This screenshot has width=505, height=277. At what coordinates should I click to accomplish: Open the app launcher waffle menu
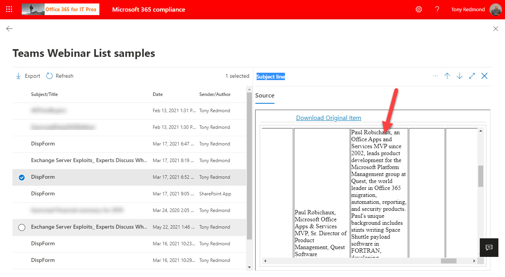[x=9, y=9]
